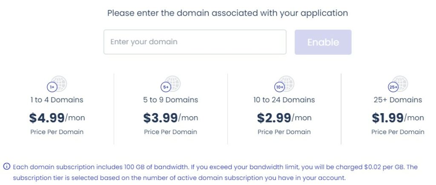Screen dimensions: 436x185
Task: Click the 1+ globe icon
Action: coord(57,84)
